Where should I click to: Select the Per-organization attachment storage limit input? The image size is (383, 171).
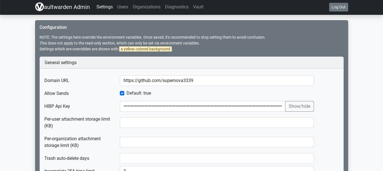point(217,142)
